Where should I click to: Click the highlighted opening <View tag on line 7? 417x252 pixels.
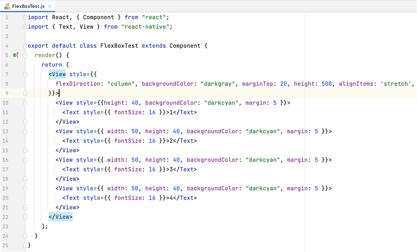coord(57,74)
